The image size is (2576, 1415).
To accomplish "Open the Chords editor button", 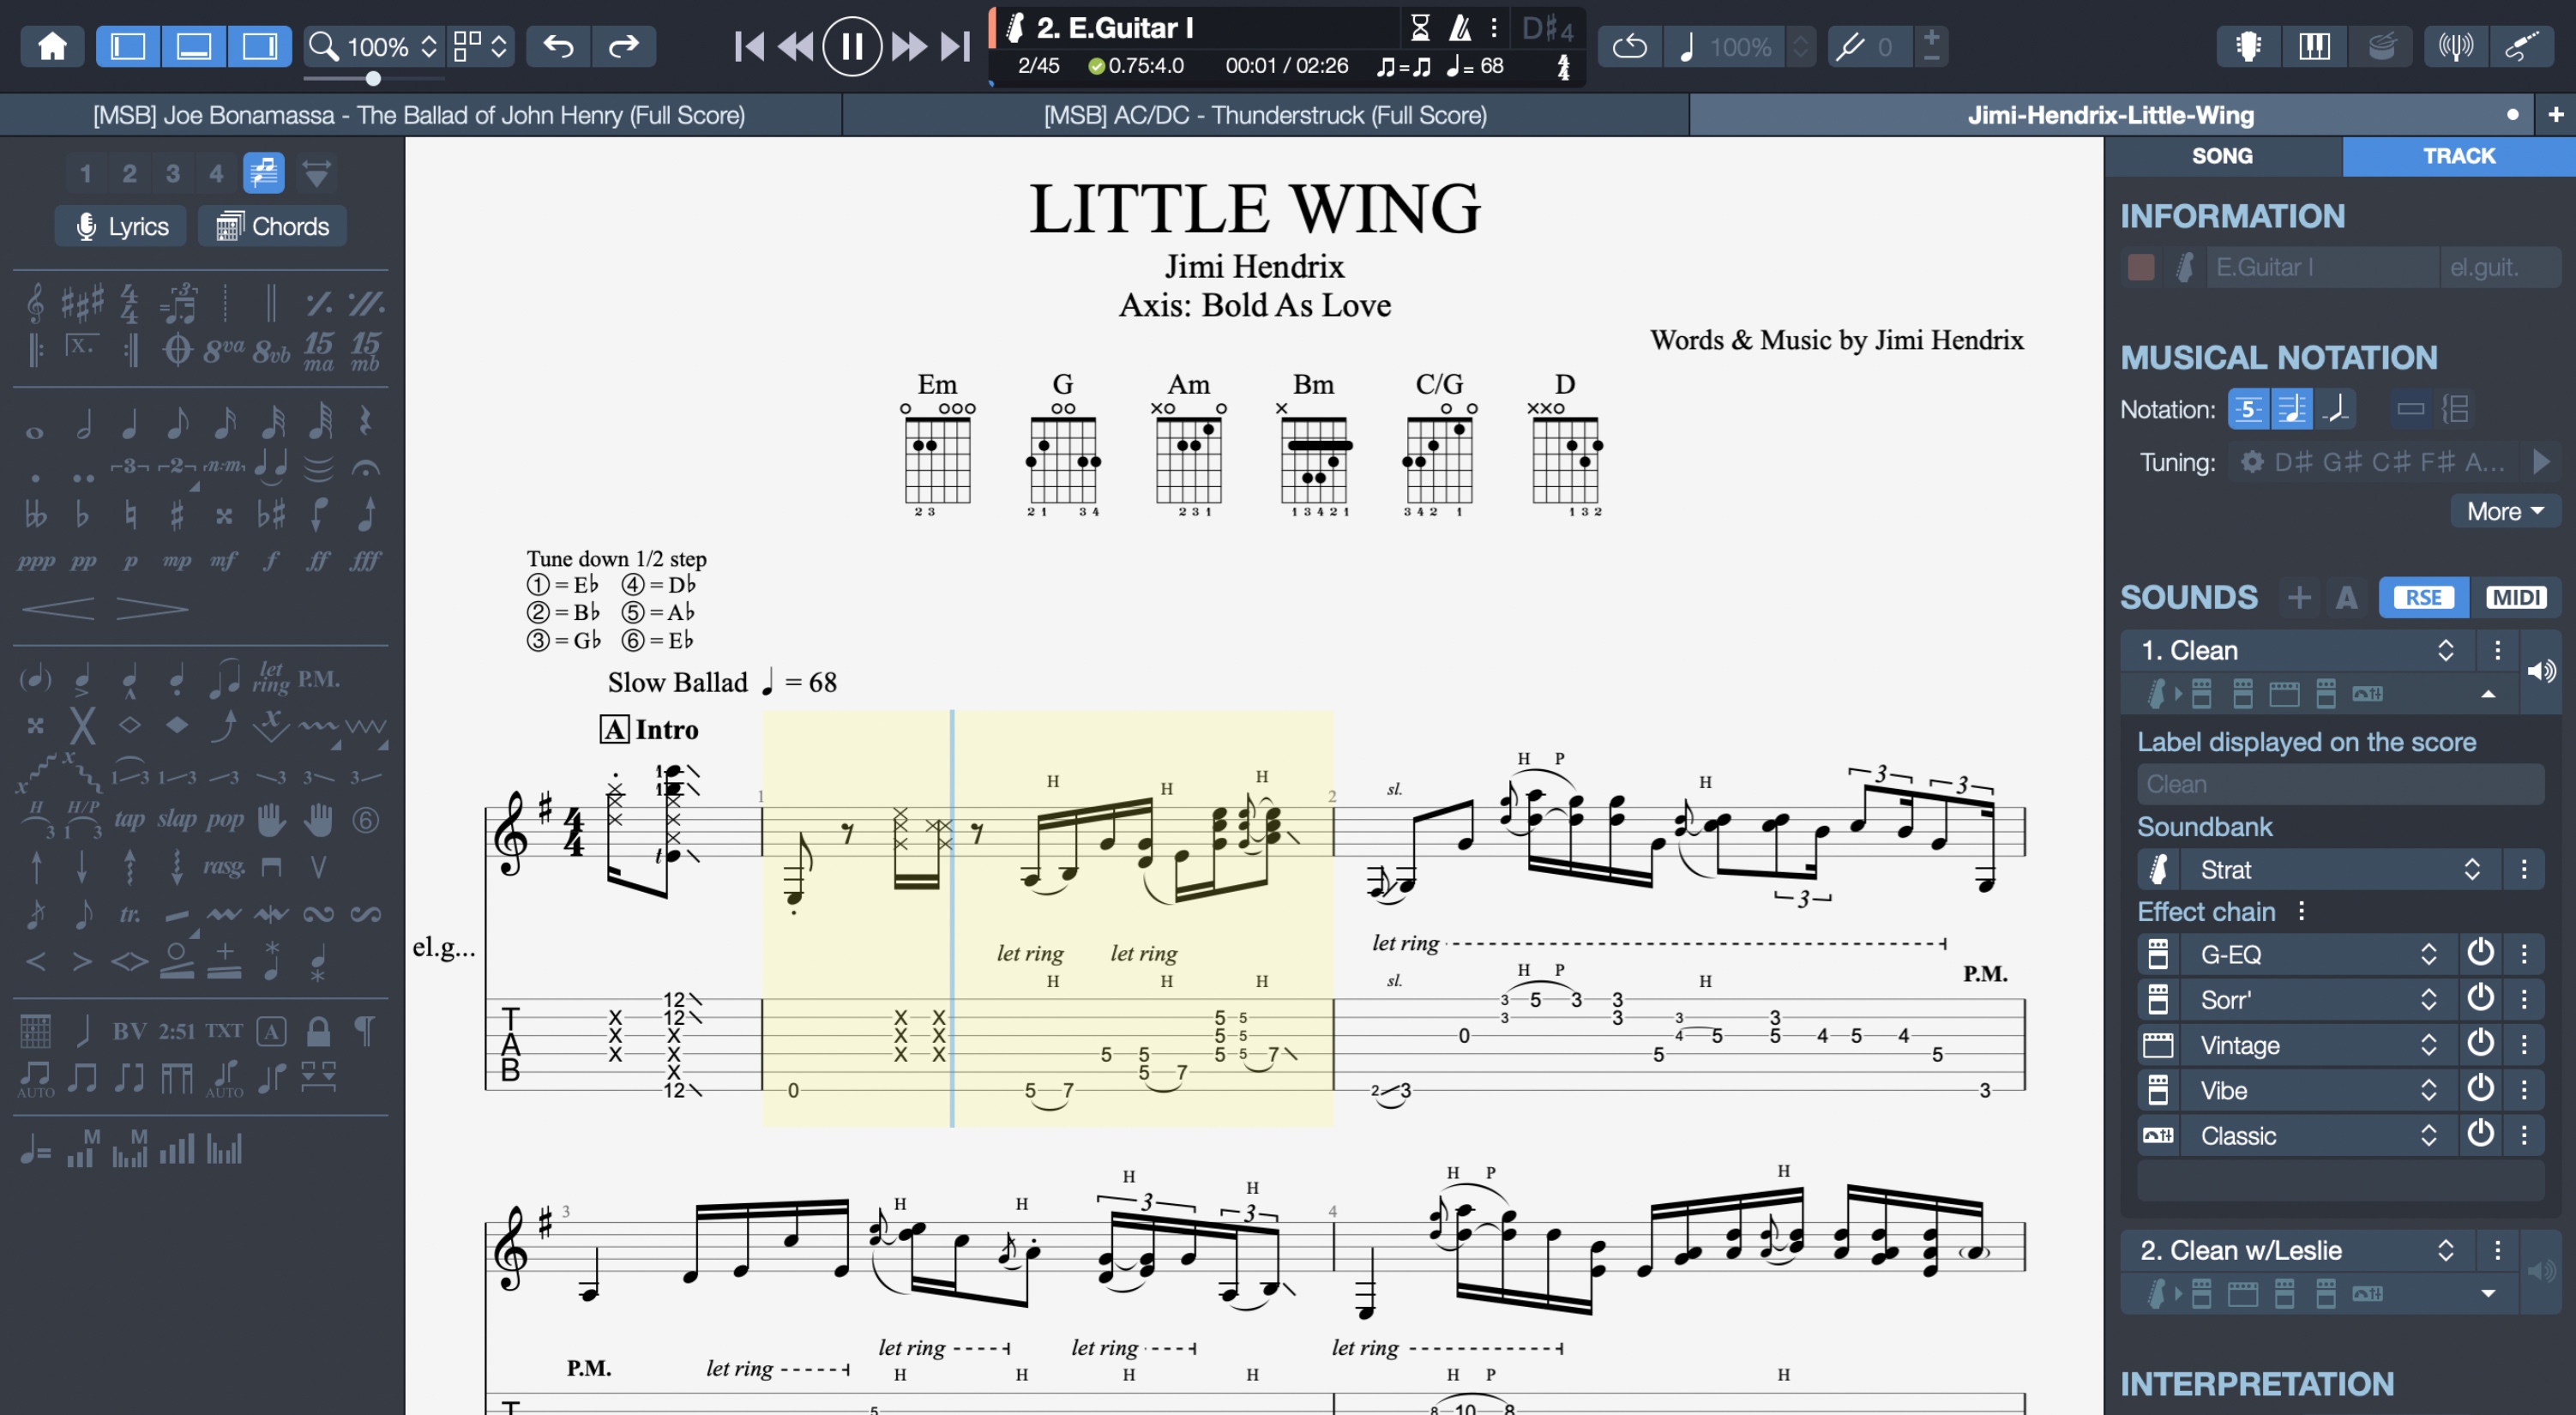I will click(x=272, y=225).
